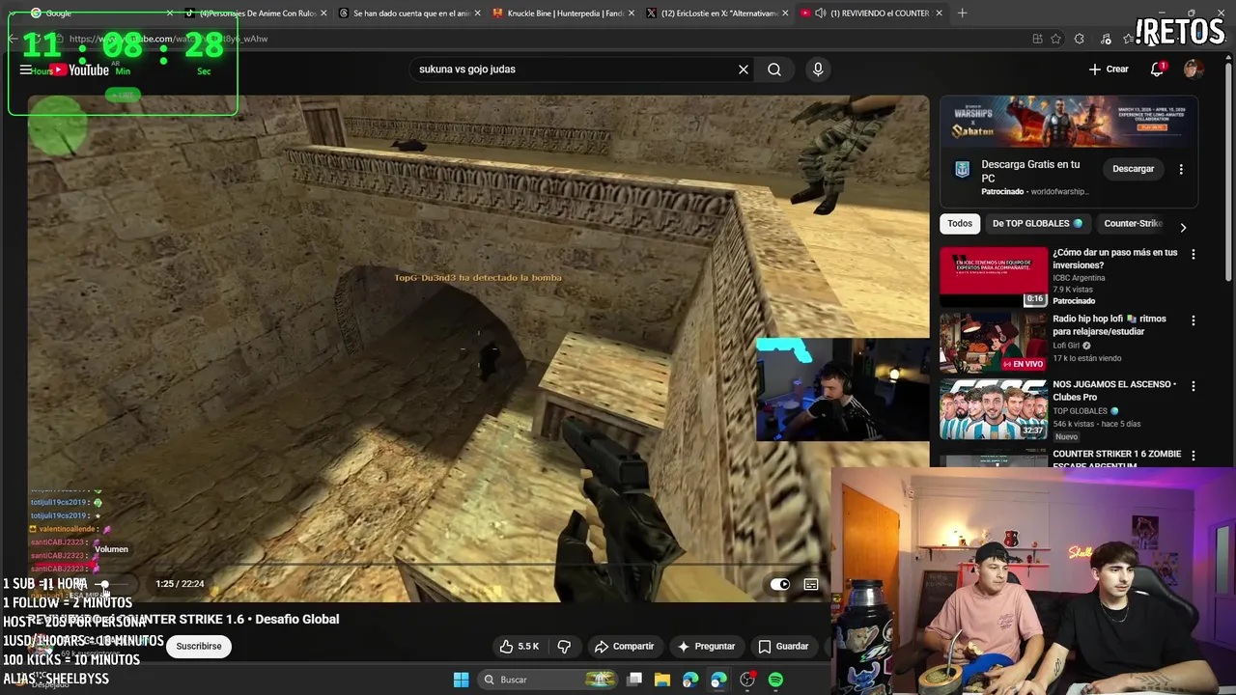
Task: Switch to the Personajes De Anime tab
Action: point(256,14)
